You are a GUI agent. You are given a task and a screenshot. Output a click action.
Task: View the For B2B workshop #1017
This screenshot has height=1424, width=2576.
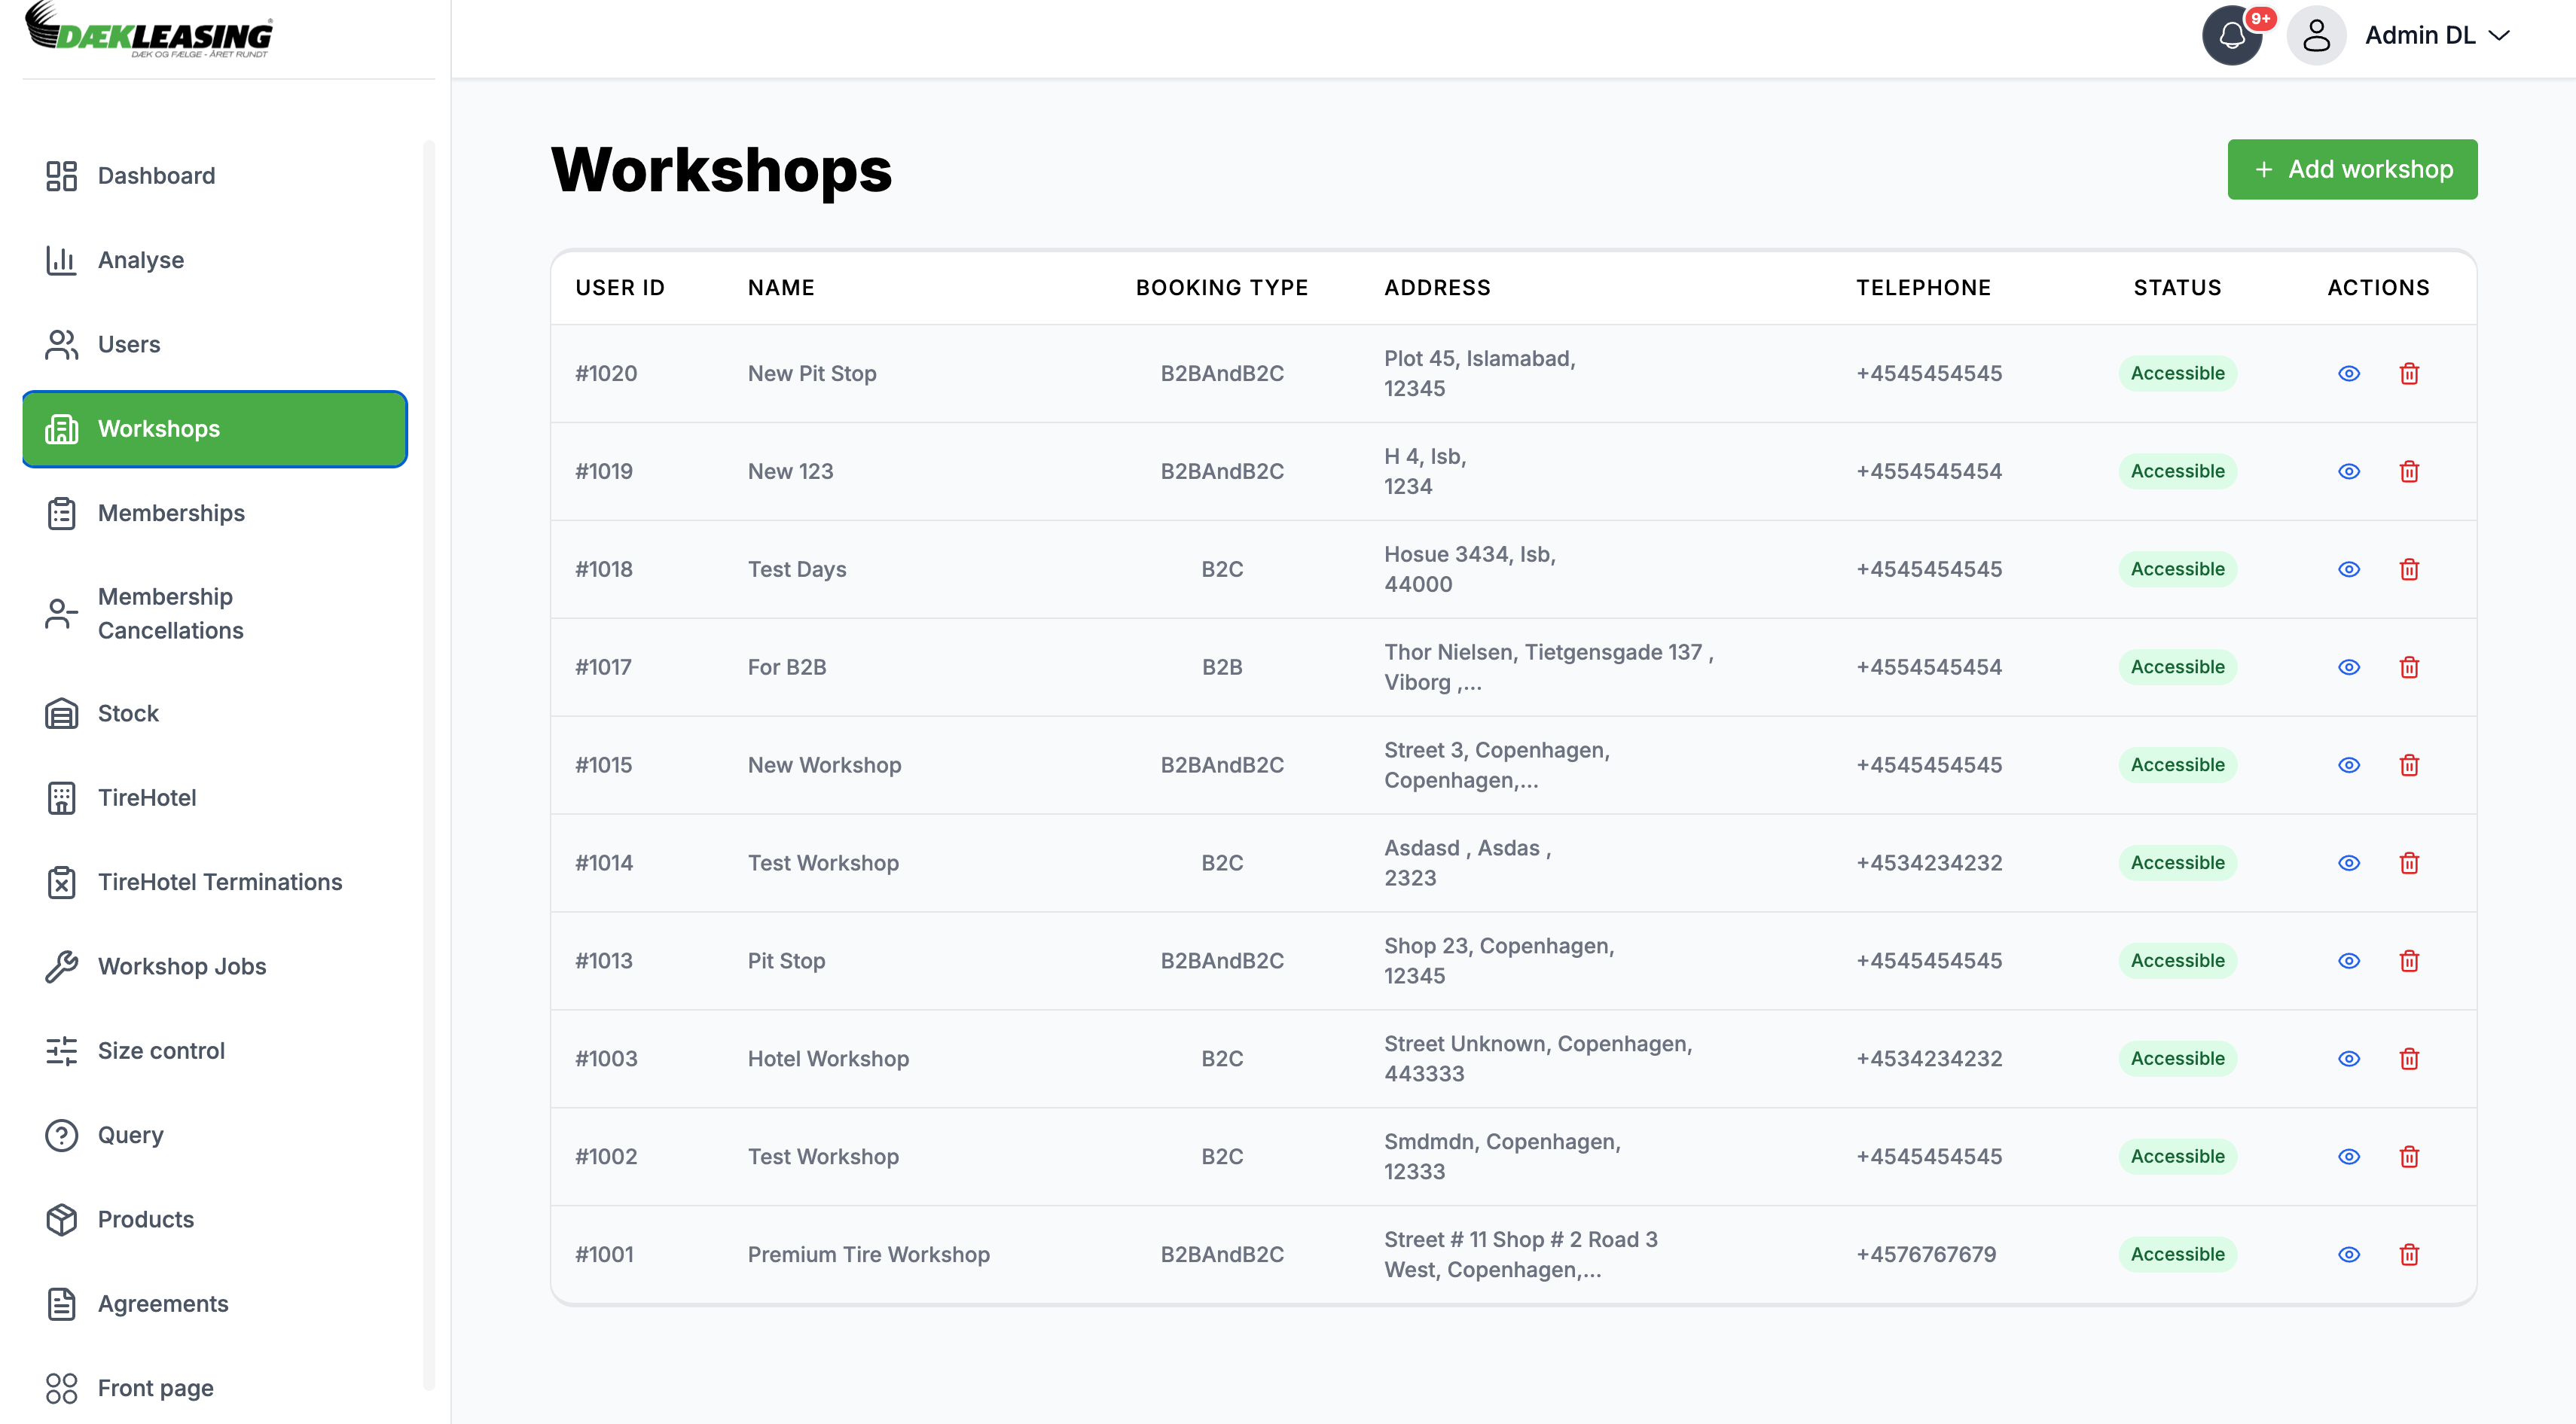pos(2349,667)
